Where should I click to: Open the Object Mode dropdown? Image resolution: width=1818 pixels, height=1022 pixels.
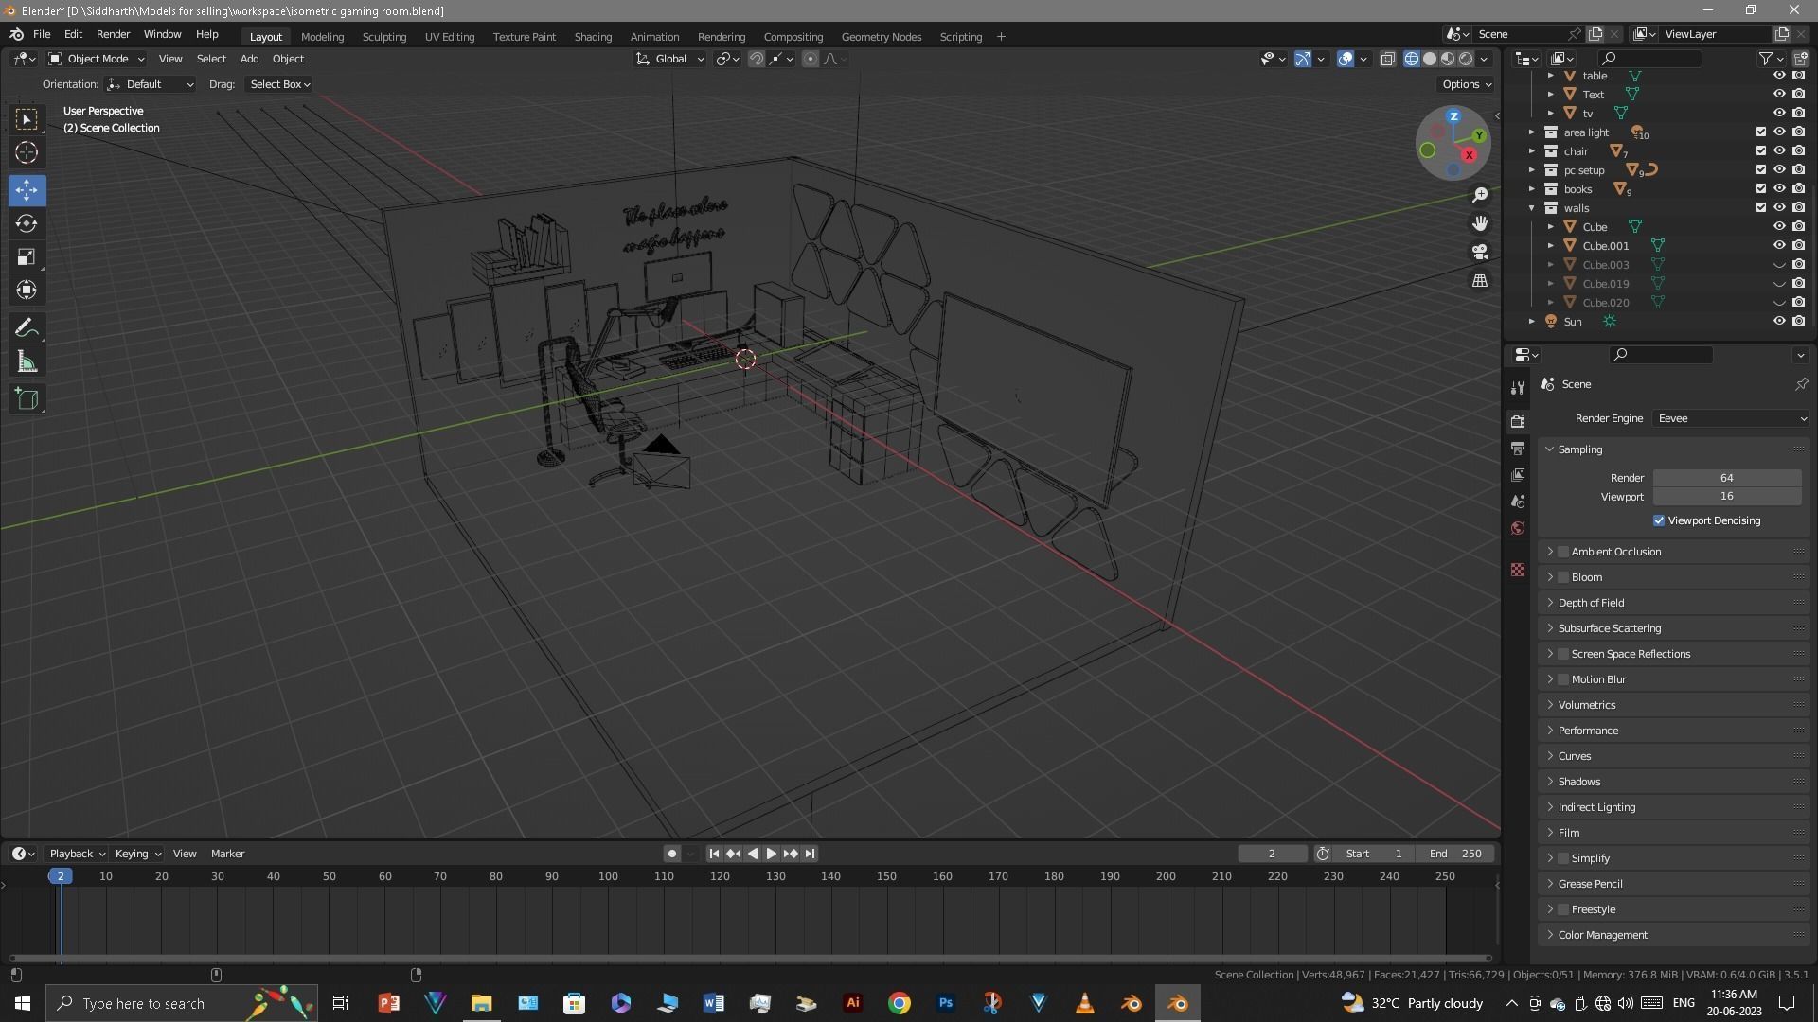pos(97,59)
